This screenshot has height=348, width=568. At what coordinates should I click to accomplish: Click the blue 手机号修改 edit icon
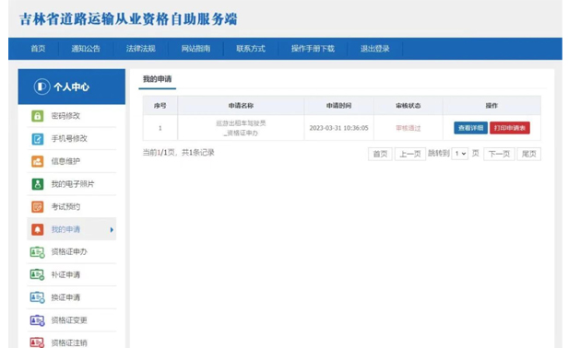tap(37, 139)
